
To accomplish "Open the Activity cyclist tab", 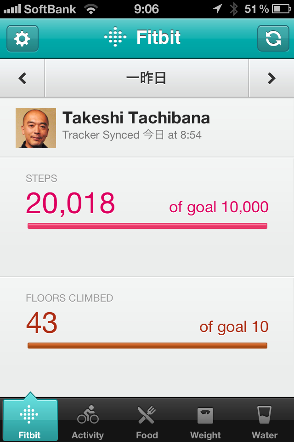I will 88,421.
